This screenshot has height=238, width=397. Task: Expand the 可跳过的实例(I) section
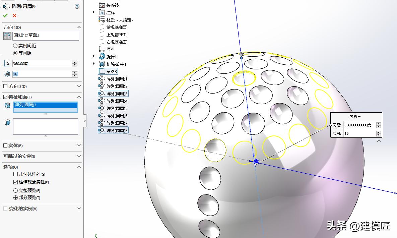point(78,156)
